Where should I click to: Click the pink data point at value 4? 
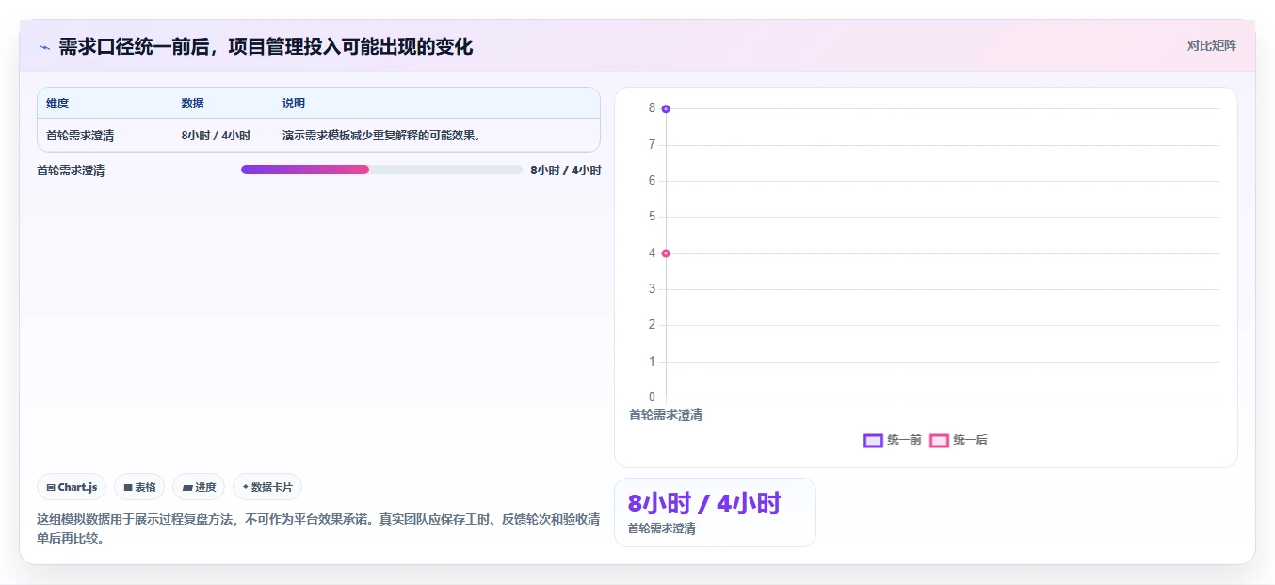[666, 253]
